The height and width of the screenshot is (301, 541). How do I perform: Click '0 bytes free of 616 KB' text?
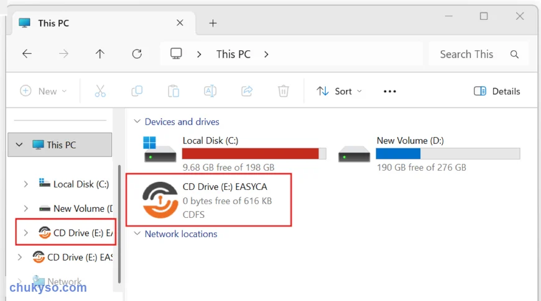pyautogui.click(x=228, y=201)
